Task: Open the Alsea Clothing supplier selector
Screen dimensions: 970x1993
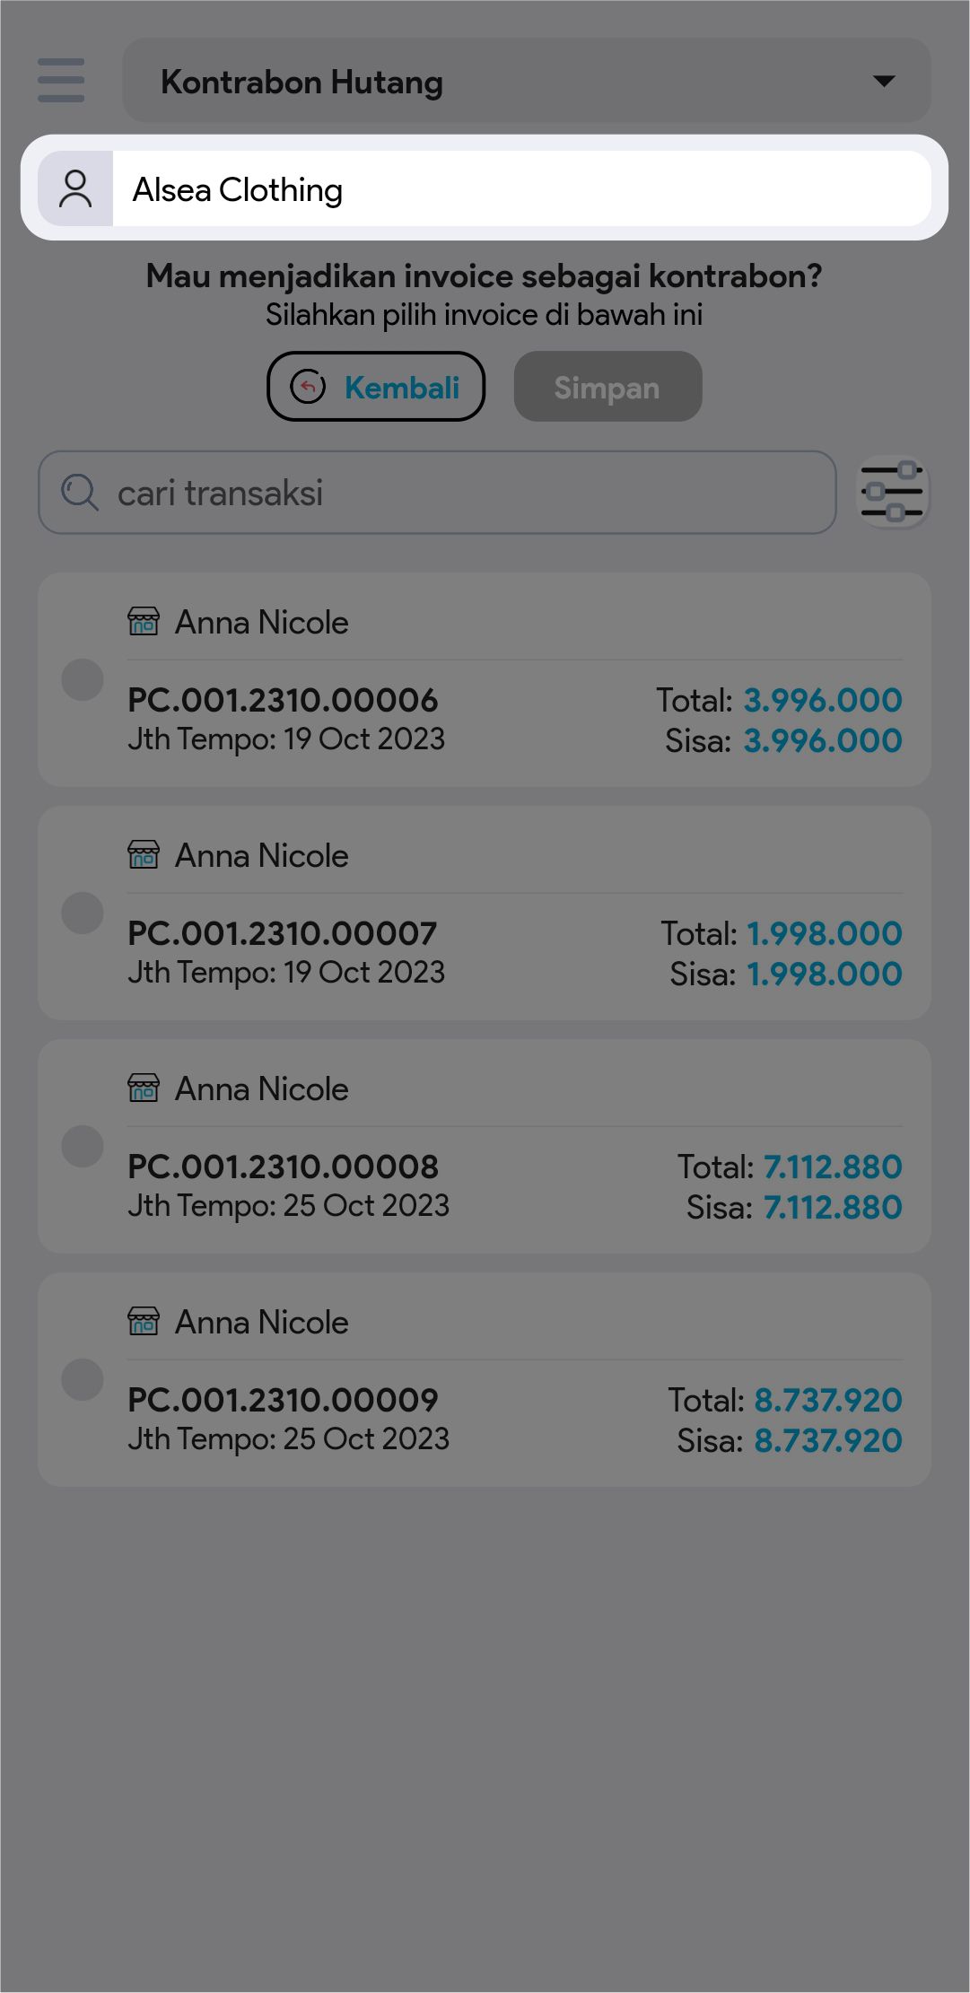Action: pyautogui.click(x=520, y=189)
